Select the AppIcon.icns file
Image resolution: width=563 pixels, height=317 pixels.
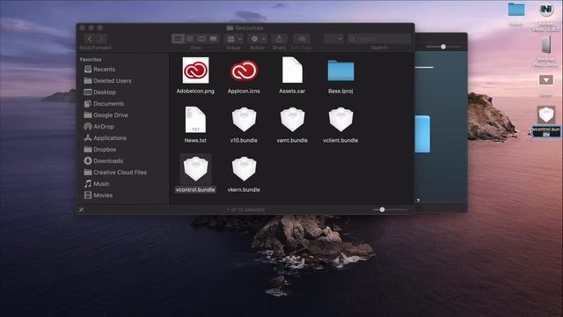(x=244, y=70)
